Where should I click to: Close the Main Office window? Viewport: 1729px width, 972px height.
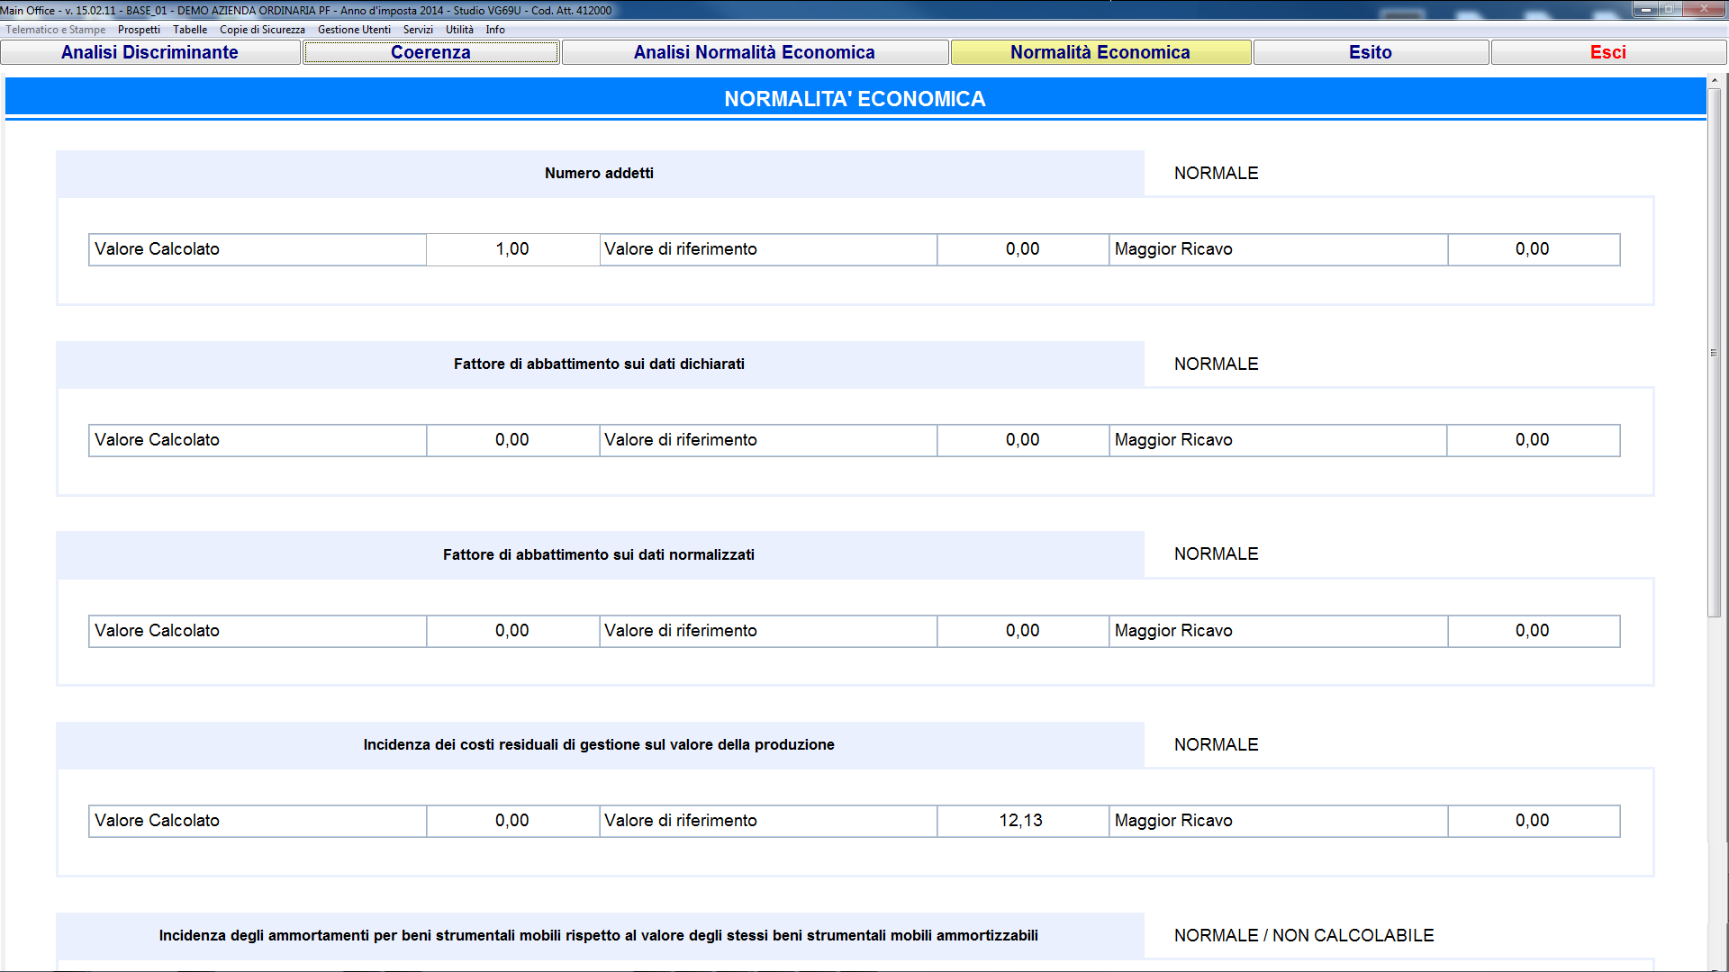click(x=1704, y=9)
